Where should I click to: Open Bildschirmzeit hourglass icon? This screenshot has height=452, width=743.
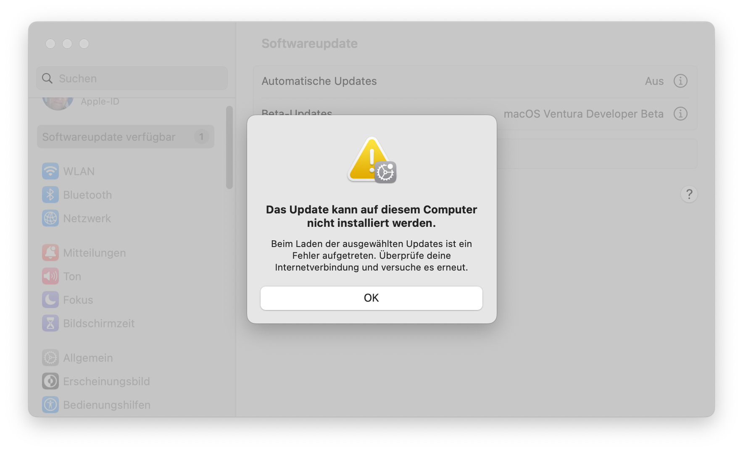(50, 323)
